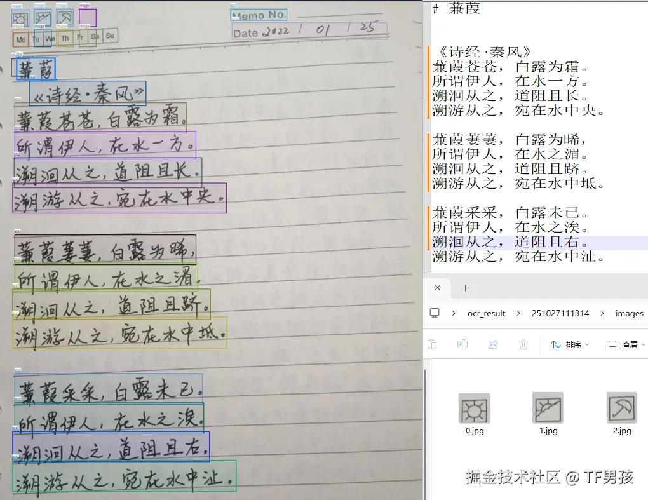Select the Su weekday box
This screenshot has width=648, height=500.
tap(110, 36)
